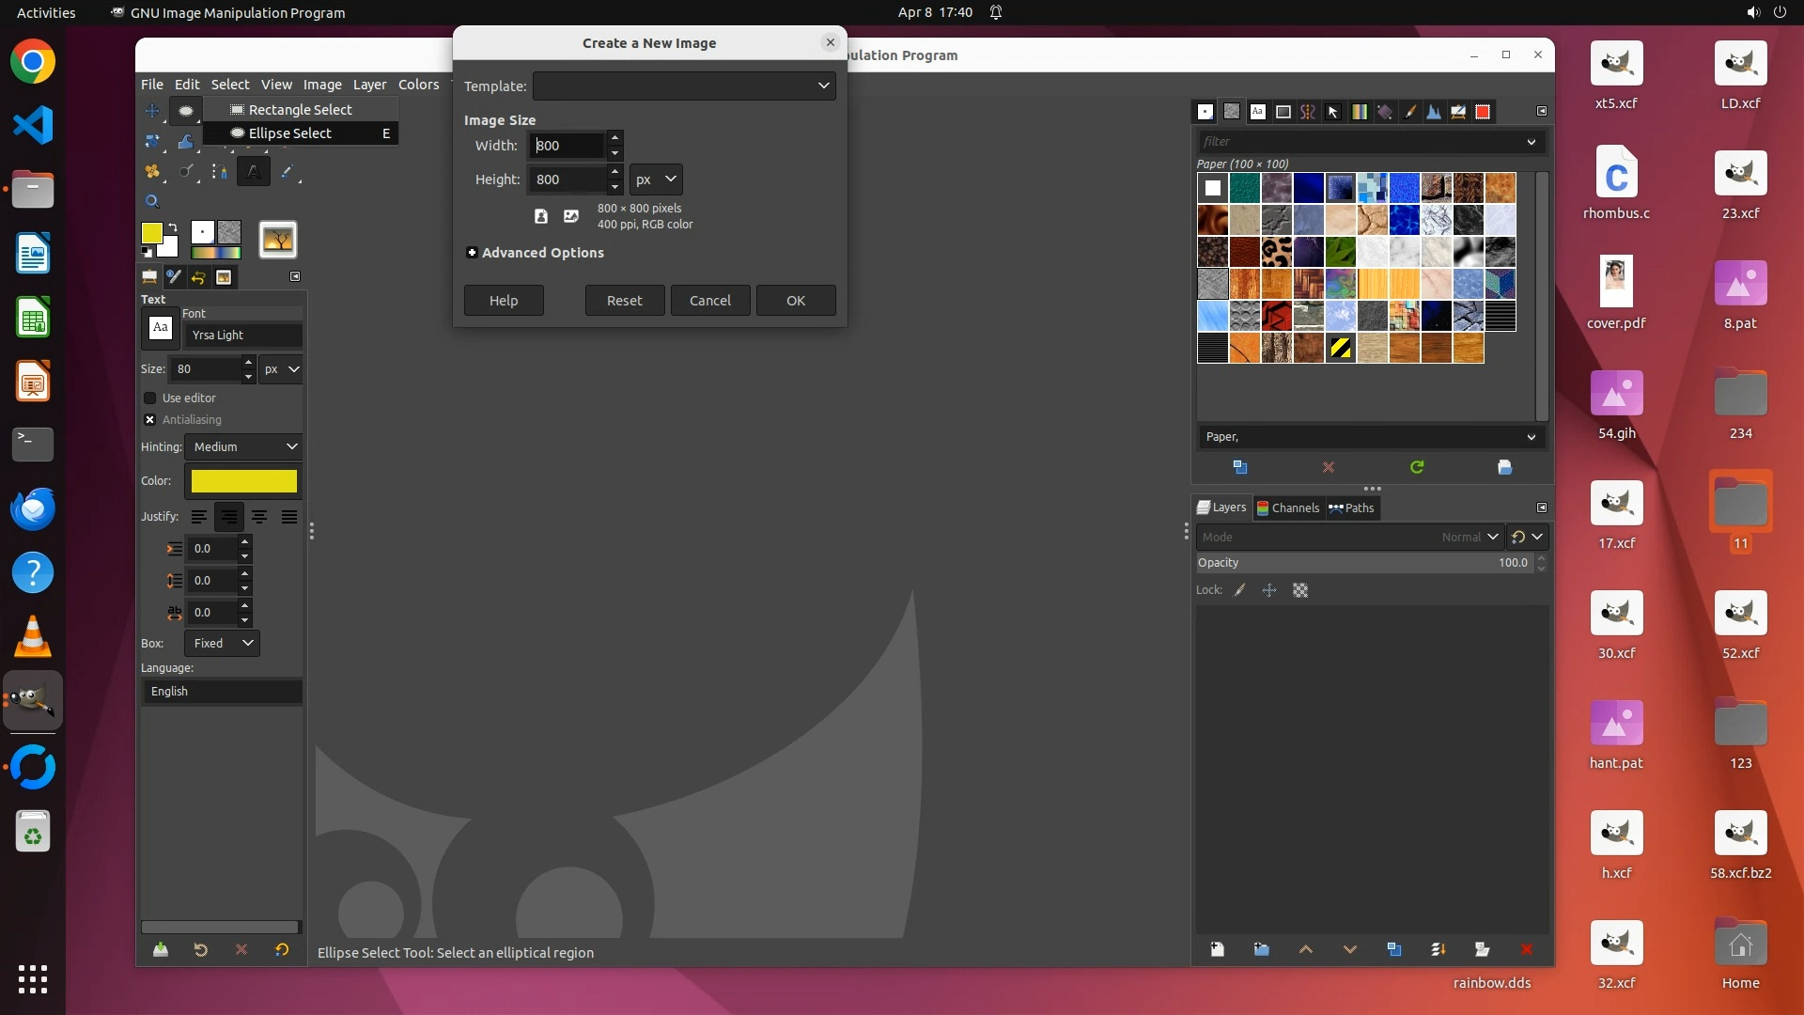Toggle the Antialiasing checkbox
Image resolution: width=1804 pixels, height=1015 pixels.
150,419
